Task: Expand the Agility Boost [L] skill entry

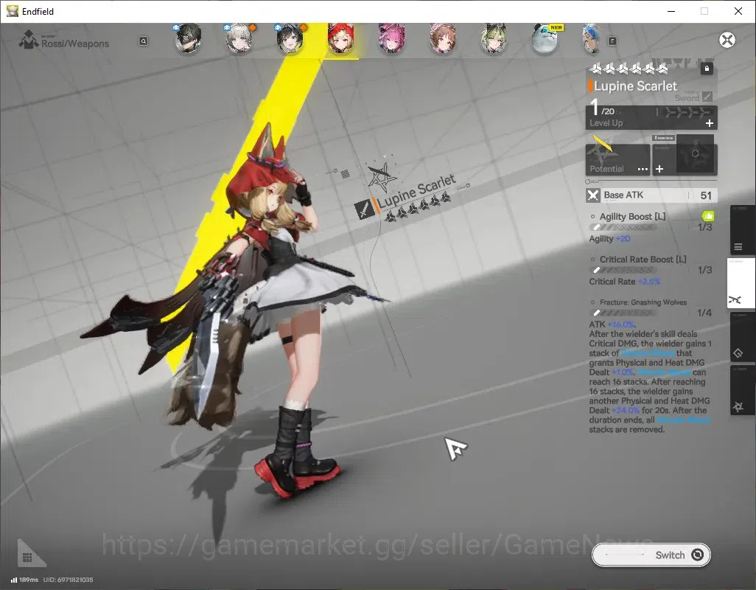Action: (632, 216)
